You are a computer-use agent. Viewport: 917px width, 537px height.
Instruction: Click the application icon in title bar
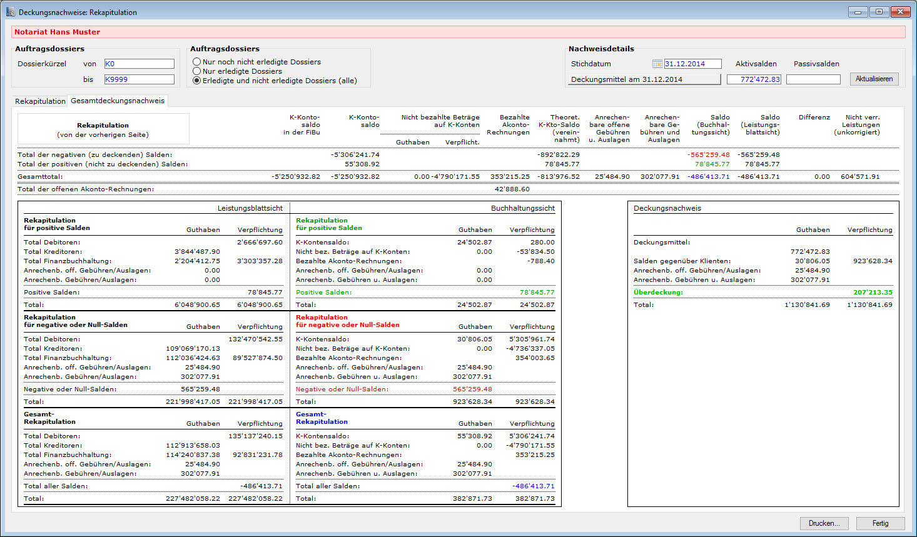coord(11,12)
